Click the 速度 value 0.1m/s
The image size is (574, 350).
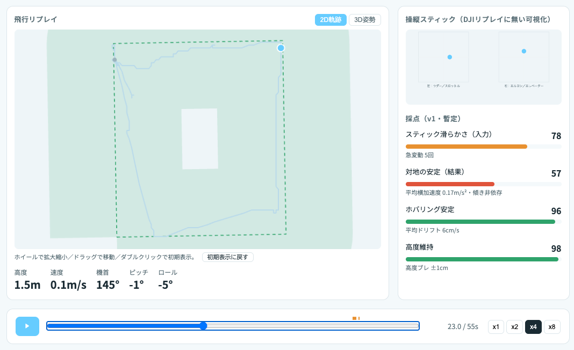[x=68, y=285]
